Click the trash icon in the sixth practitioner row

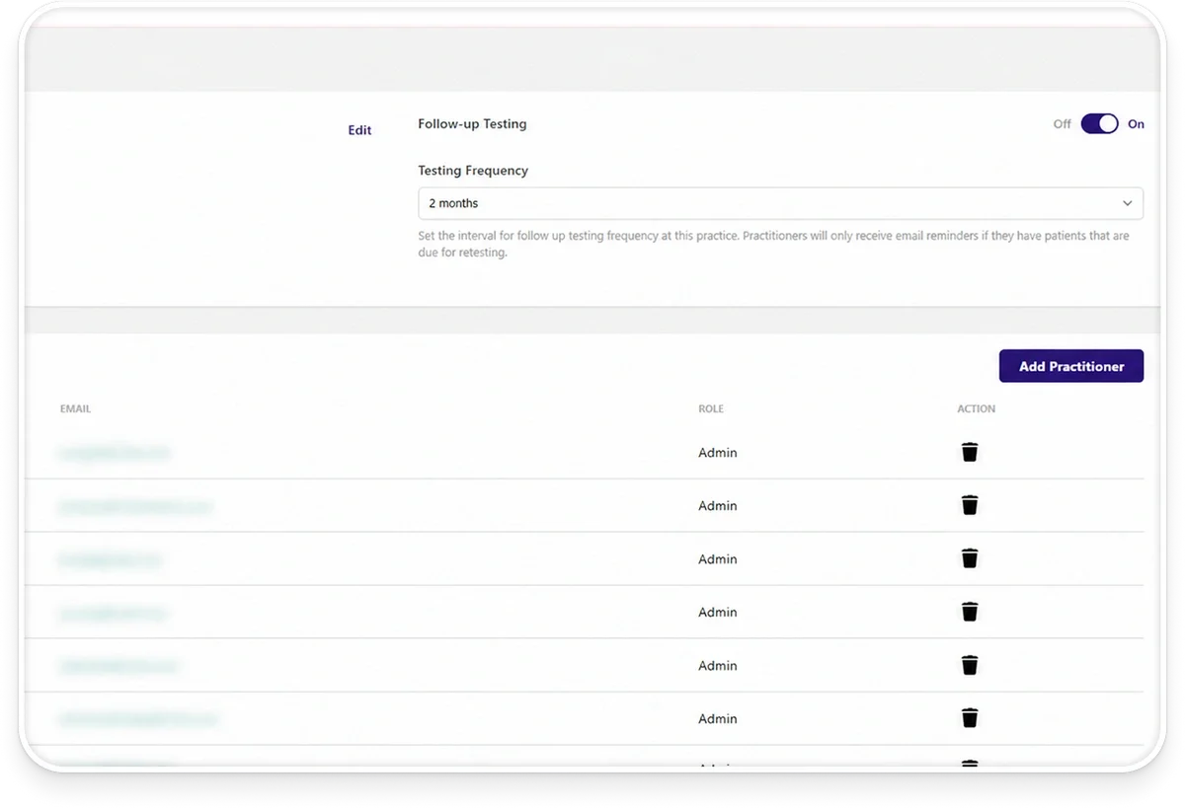click(970, 718)
